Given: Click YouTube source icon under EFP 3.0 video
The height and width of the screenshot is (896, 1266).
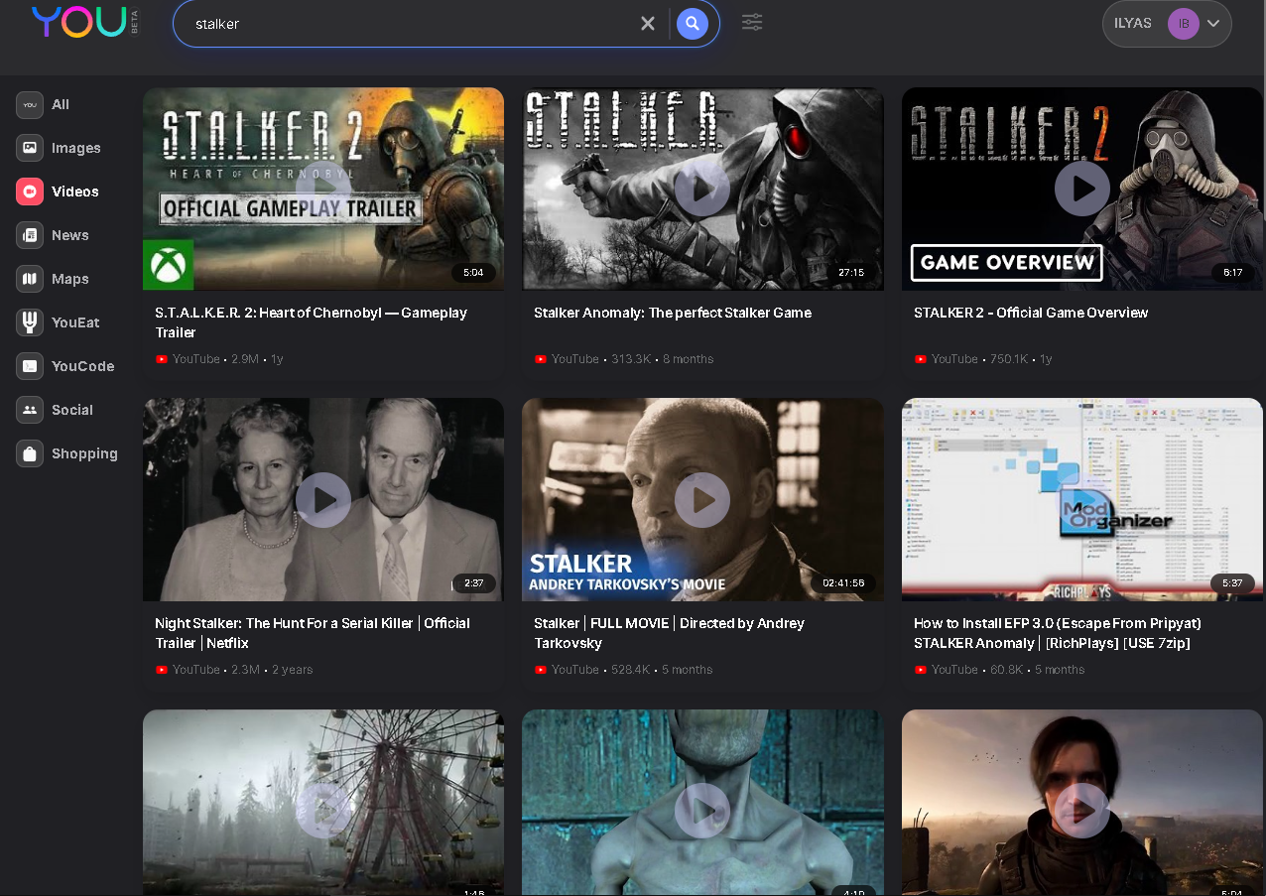Looking at the screenshot, I should pyautogui.click(x=920, y=670).
